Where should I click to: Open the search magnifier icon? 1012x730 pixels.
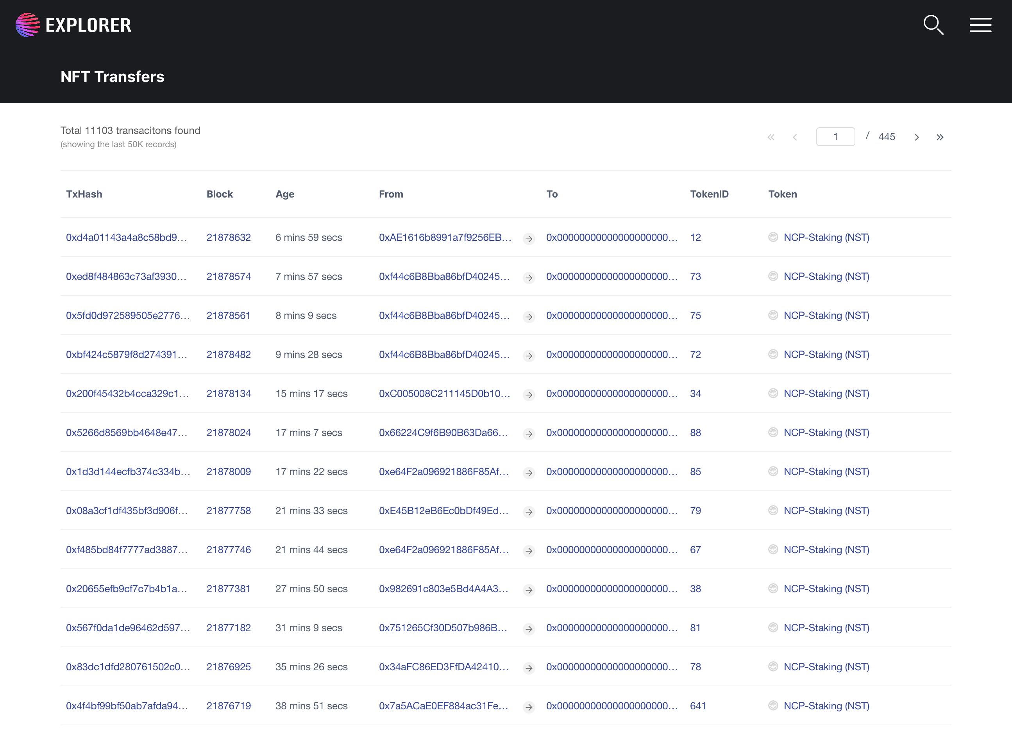[x=933, y=25]
